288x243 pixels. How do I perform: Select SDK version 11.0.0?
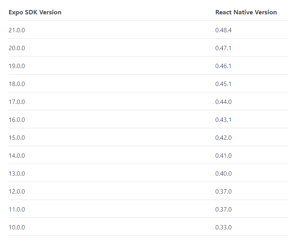point(17,210)
